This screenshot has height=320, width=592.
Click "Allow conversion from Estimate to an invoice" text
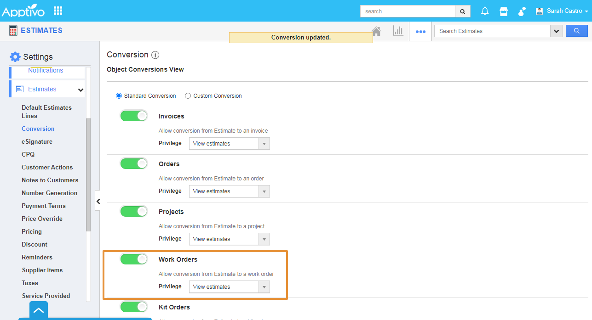[x=213, y=131]
